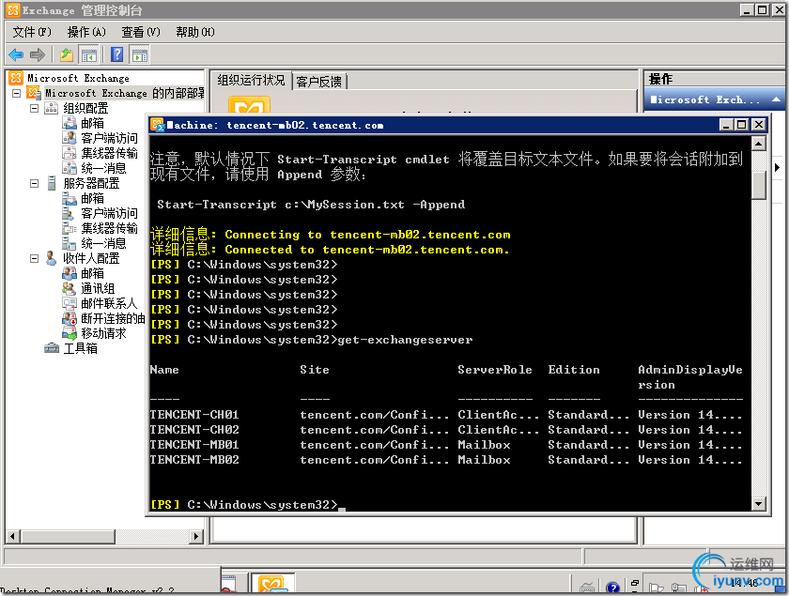Viewport: 789px width, 596px height.
Task: Collapse the Microsoft Exch... actions section
Action: (777, 99)
